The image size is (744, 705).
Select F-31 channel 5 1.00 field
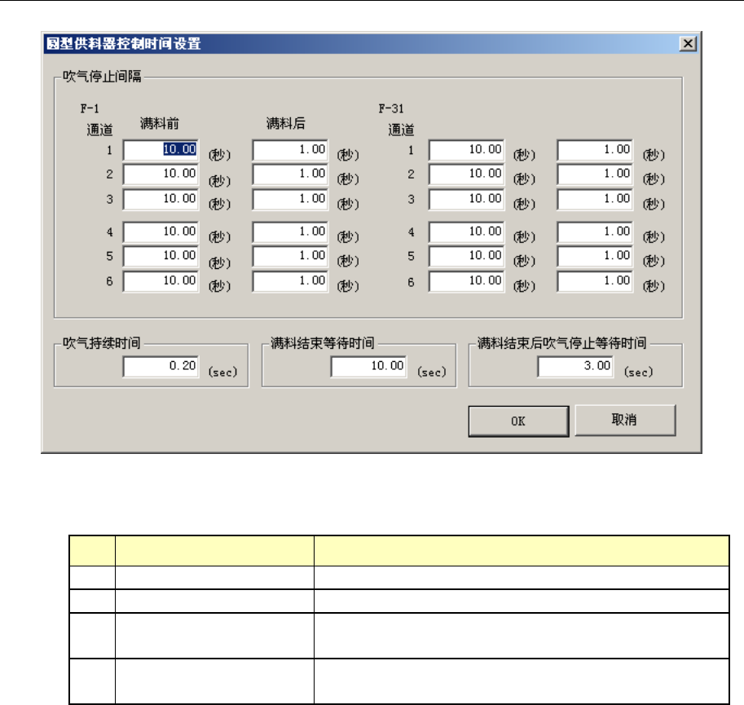coord(595,256)
